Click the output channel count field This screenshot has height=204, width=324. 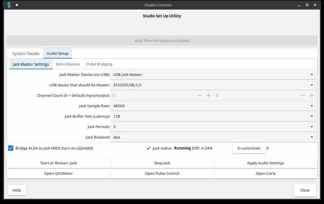click(x=257, y=95)
